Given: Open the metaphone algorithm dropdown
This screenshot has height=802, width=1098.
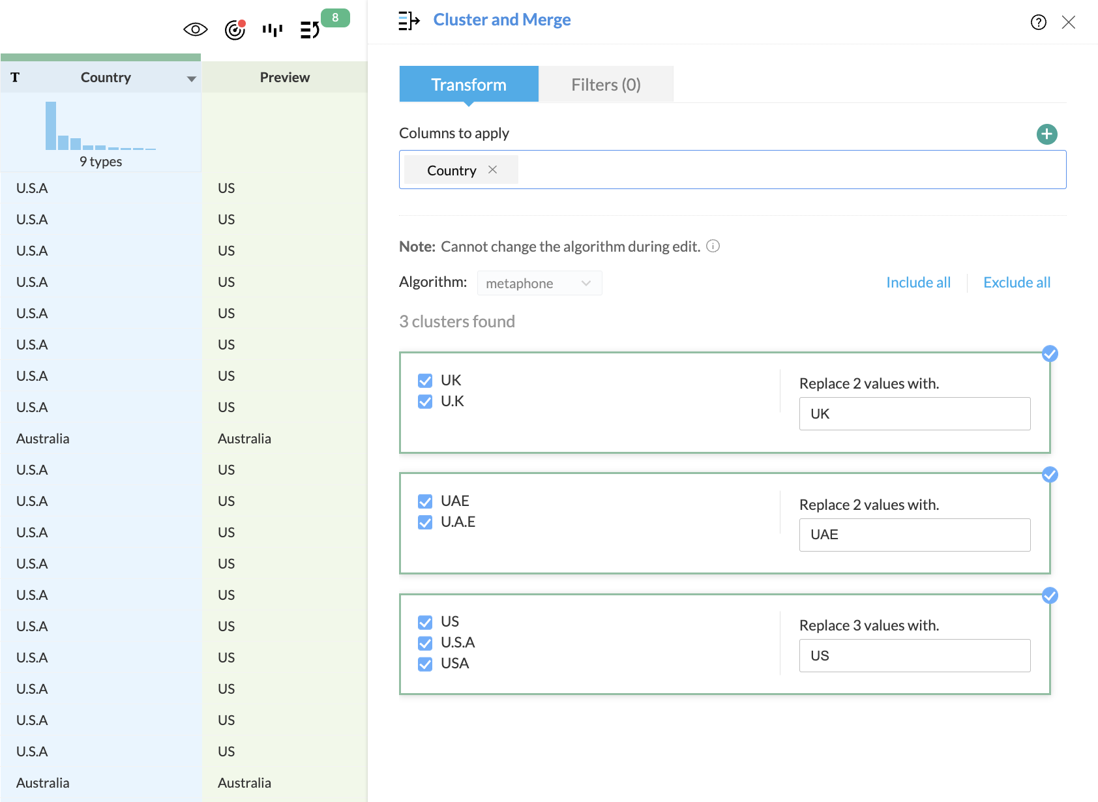Looking at the screenshot, I should point(539,283).
